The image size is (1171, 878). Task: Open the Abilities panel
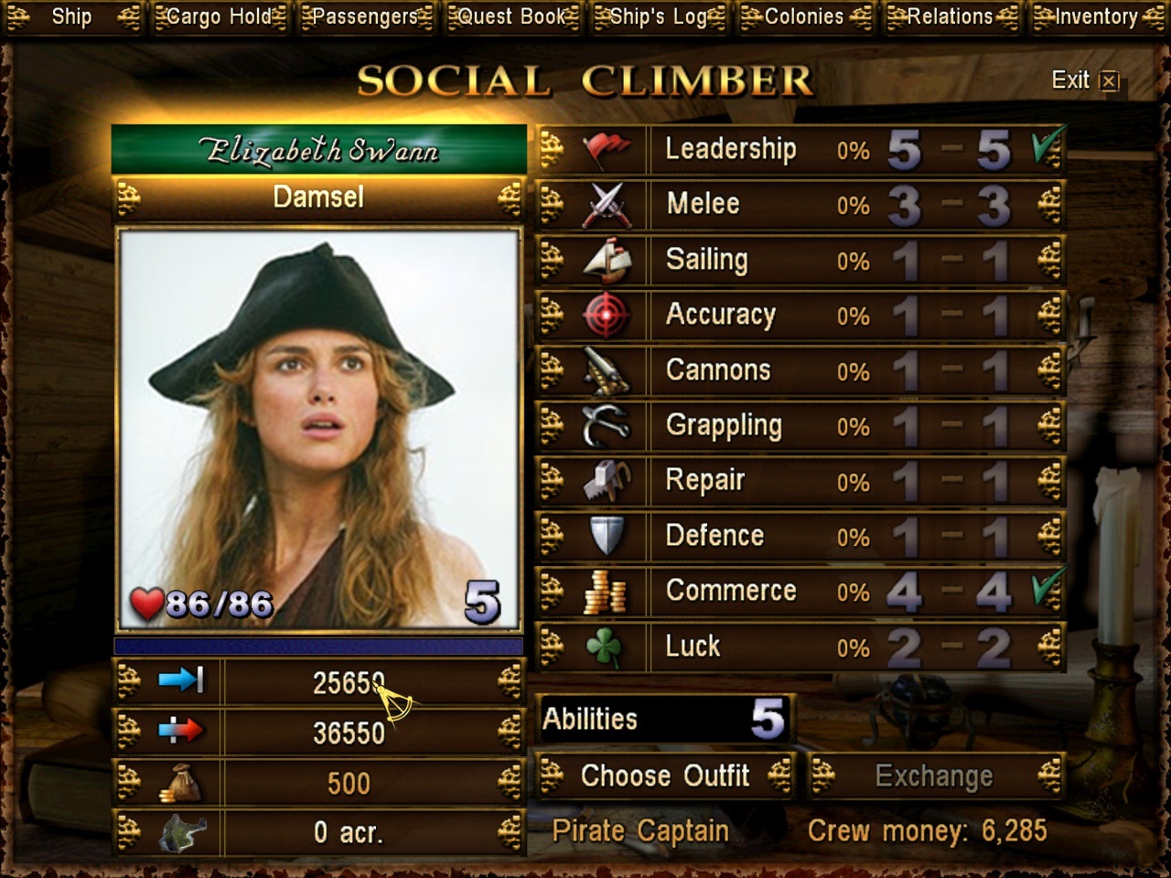pos(664,719)
